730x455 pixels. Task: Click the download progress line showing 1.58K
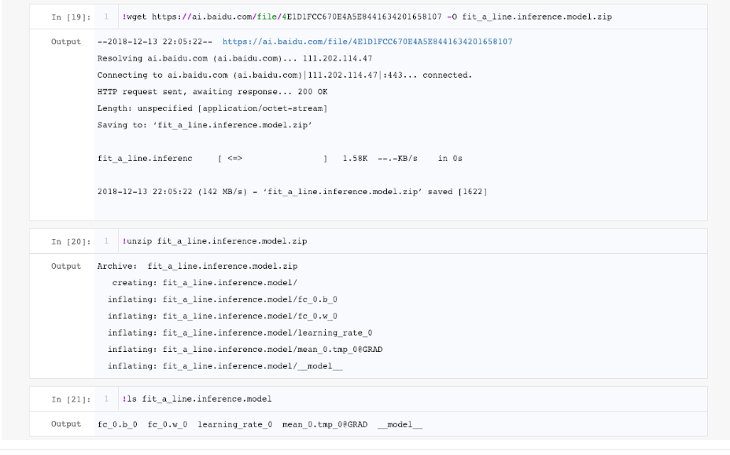point(280,159)
